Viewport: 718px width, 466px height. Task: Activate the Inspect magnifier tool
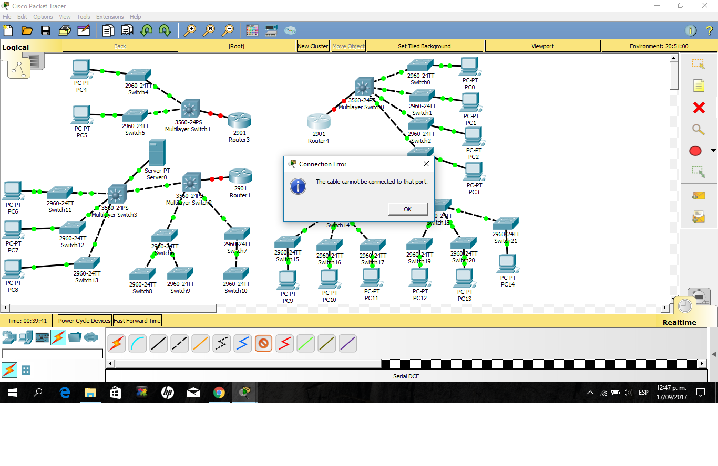pos(698,129)
